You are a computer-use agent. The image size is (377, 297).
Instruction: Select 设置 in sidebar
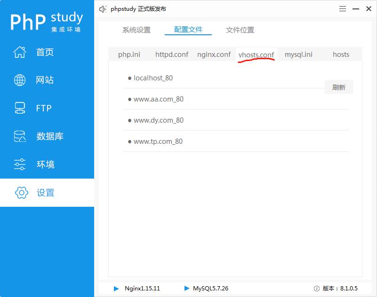pyautogui.click(x=47, y=193)
